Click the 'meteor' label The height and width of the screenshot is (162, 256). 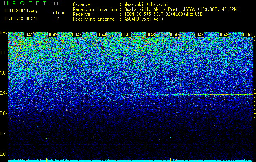(58, 13)
